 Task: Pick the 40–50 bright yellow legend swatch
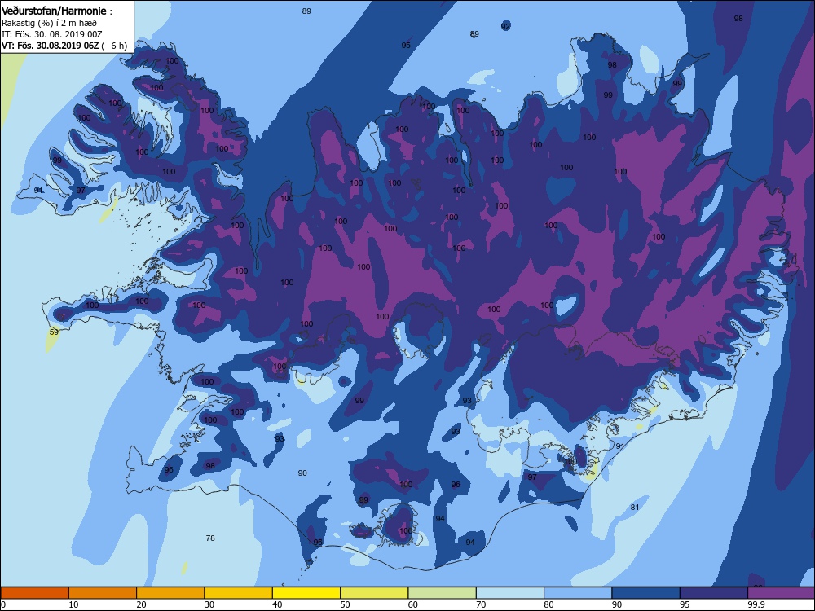coord(306,593)
